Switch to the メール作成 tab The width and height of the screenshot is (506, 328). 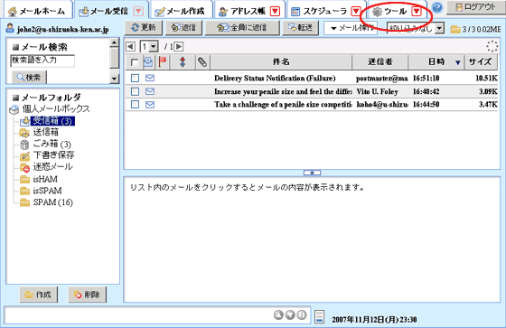tap(180, 12)
